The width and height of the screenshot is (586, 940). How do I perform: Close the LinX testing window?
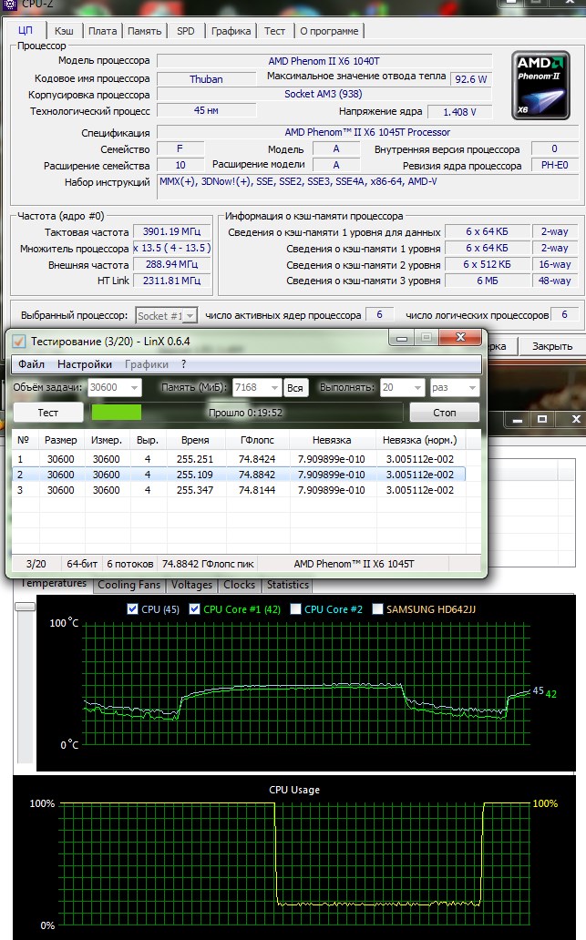[460, 338]
